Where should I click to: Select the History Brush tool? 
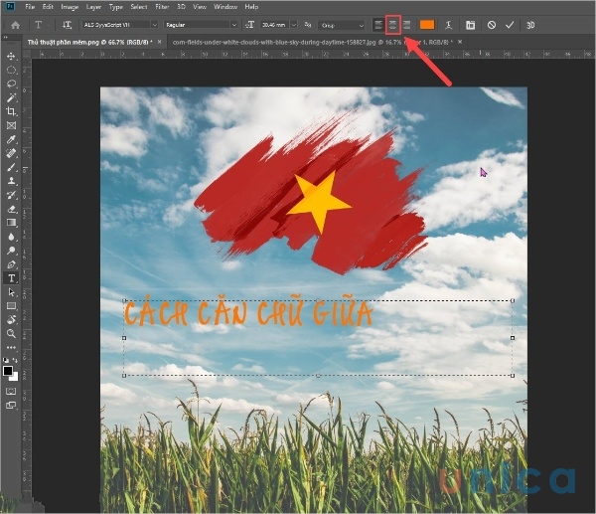(11, 195)
